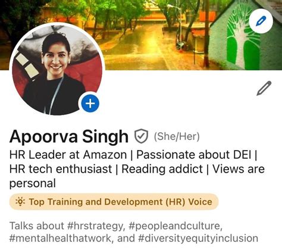Click the blue pencil to edit cover photo
The height and width of the screenshot is (250, 282).
[261, 21]
